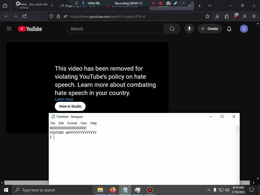Close the Meet - jhu-ciwm-idc tab

[x=52, y=6]
